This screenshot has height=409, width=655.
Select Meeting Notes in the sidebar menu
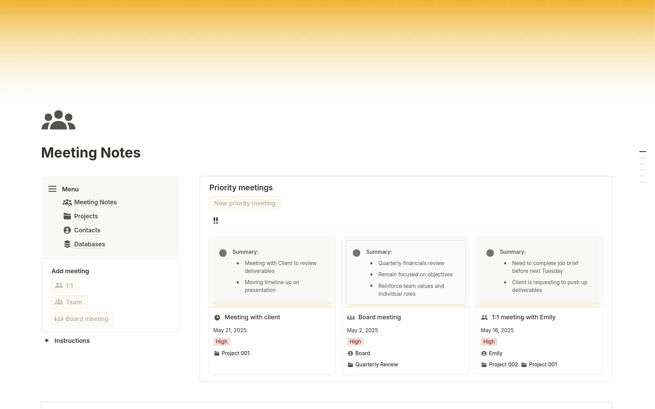point(96,202)
